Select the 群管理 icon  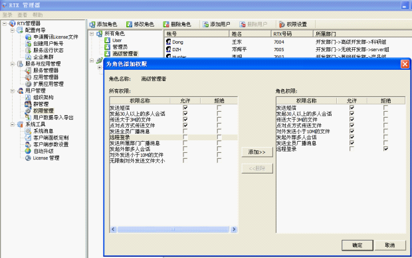[x=28, y=104]
